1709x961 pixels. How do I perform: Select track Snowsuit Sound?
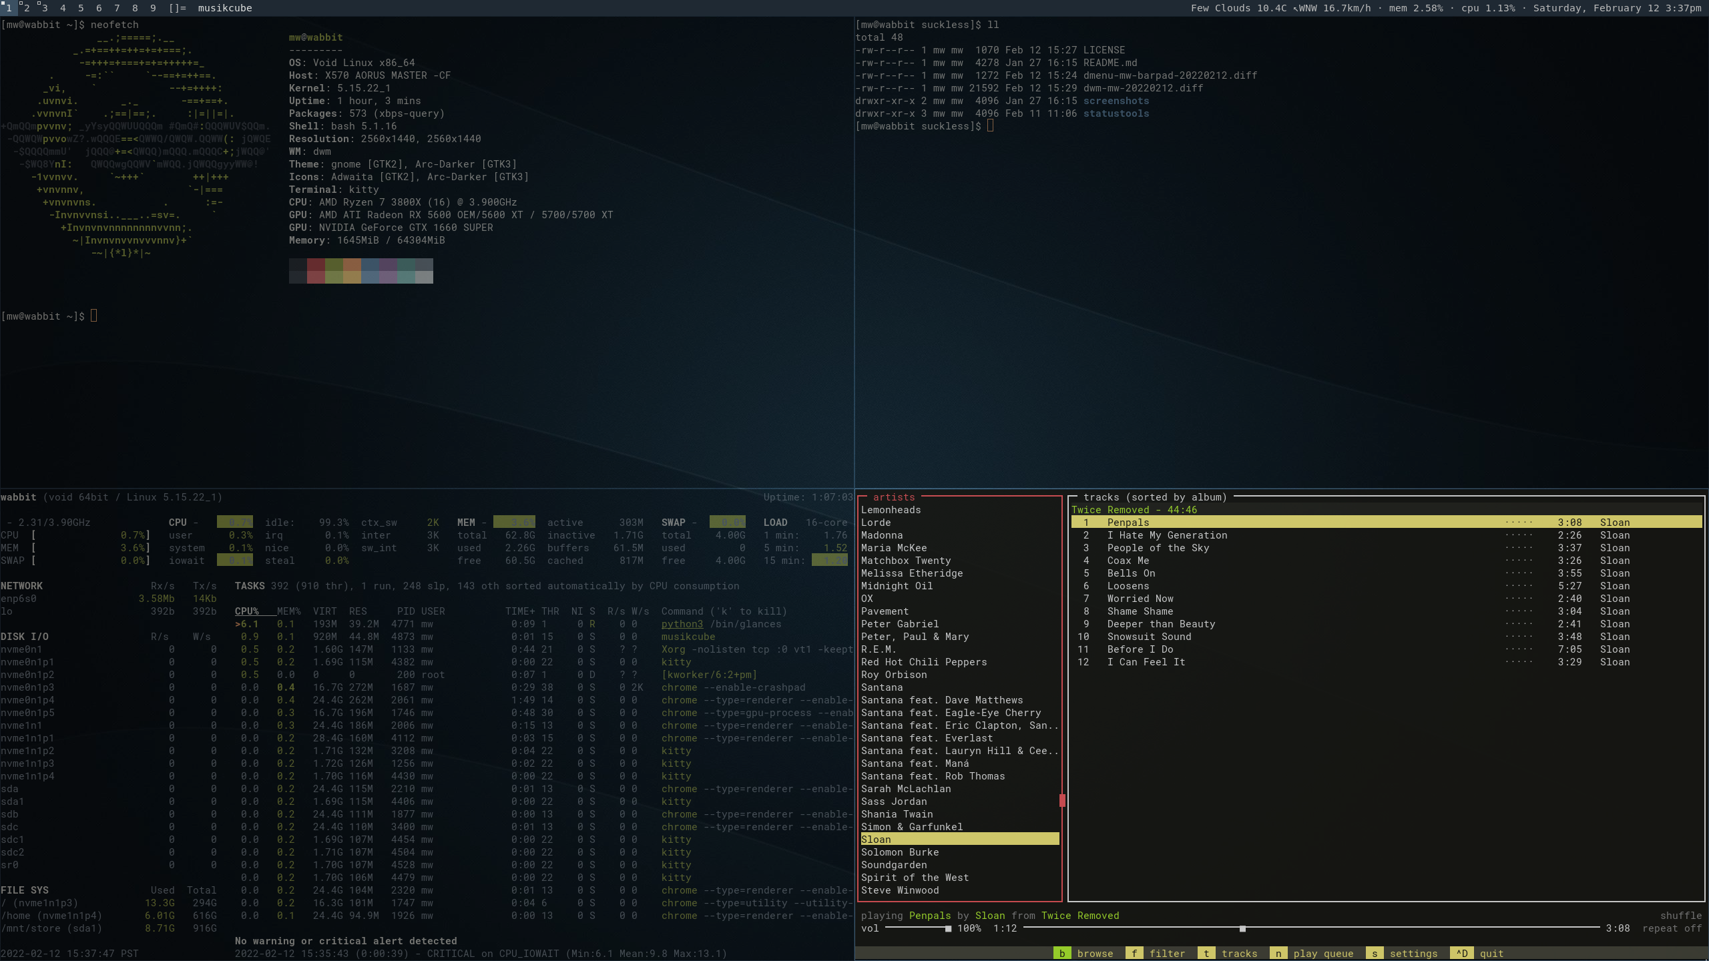coord(1387,637)
